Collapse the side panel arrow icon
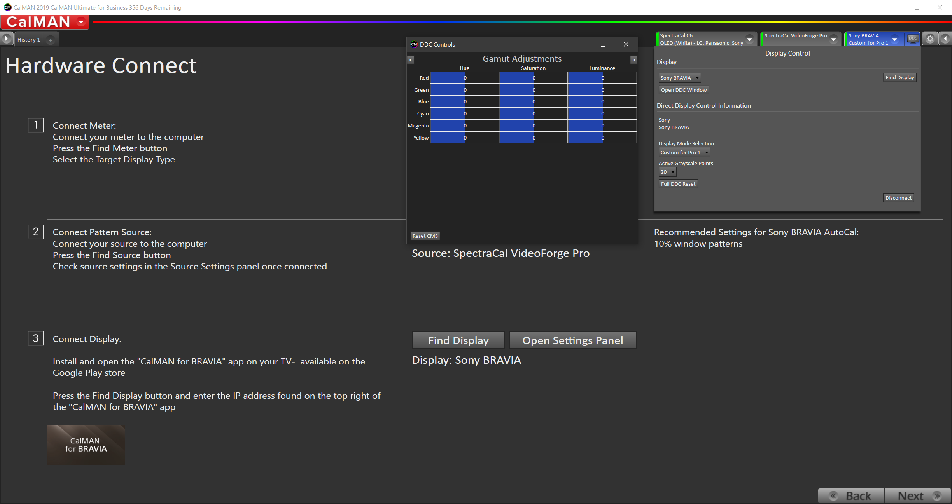 tap(945, 39)
